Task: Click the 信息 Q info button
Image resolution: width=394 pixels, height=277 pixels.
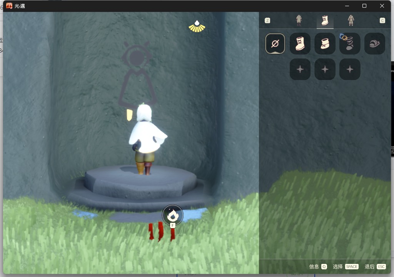Action: click(x=318, y=267)
